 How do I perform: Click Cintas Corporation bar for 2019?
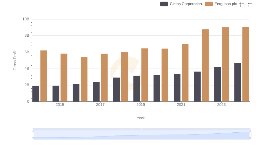click(137, 89)
